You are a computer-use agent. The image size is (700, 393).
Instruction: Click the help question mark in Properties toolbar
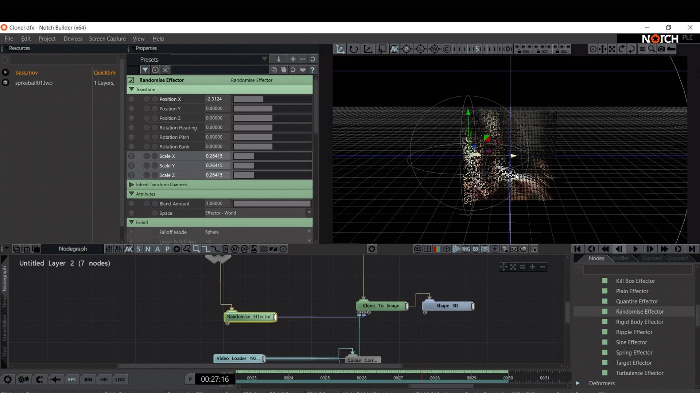click(312, 70)
